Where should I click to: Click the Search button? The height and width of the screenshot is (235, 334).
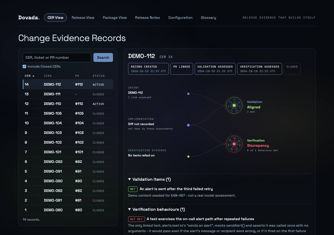(x=103, y=57)
